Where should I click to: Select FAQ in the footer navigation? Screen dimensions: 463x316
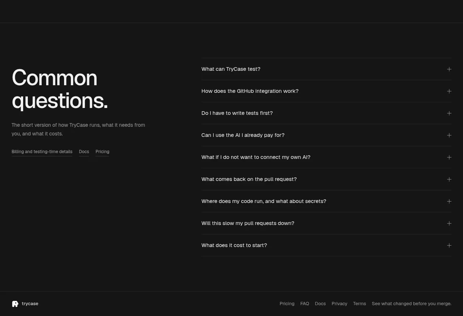point(305,304)
